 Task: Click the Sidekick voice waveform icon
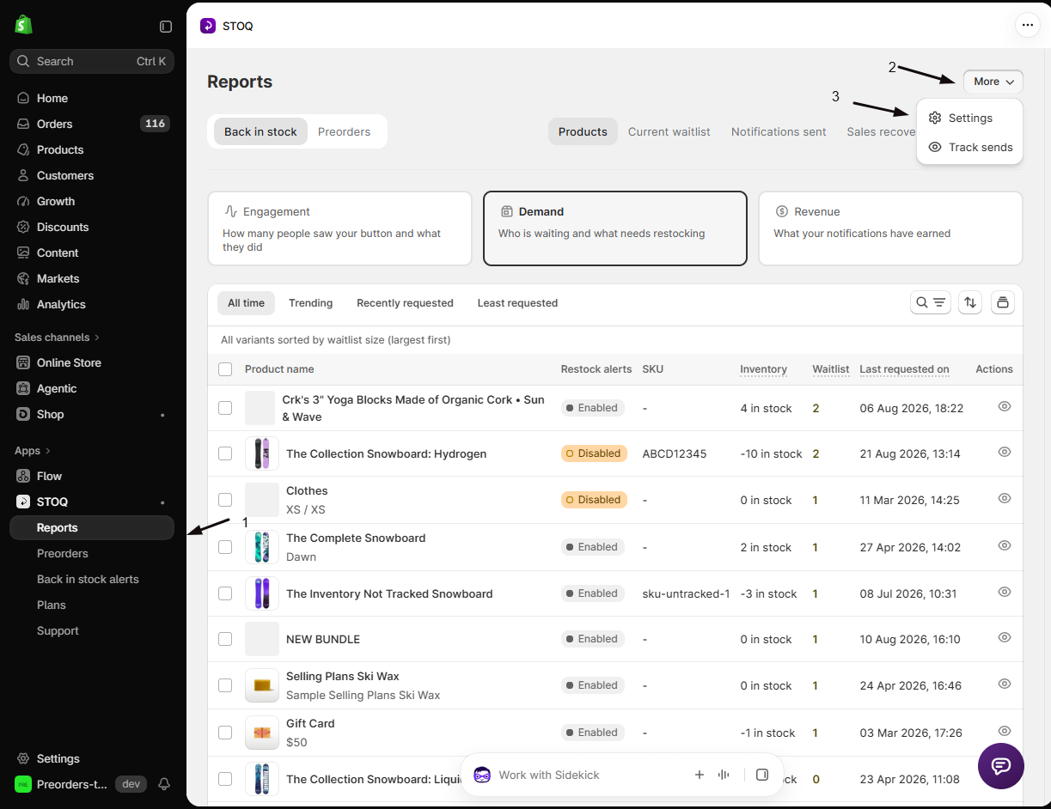tap(724, 775)
